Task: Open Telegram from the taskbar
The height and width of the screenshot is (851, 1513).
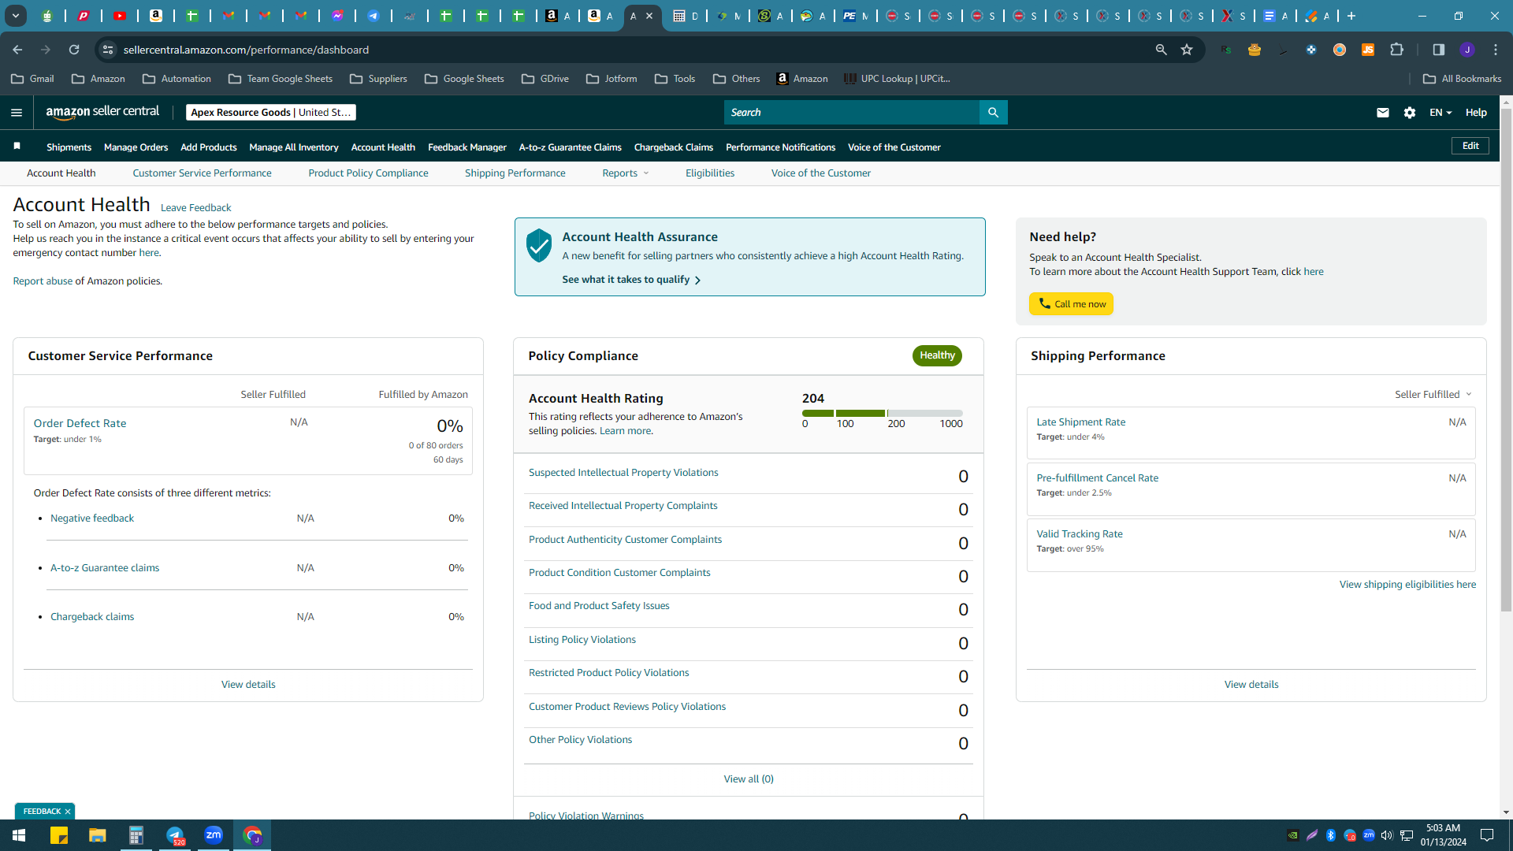Action: pos(175,835)
